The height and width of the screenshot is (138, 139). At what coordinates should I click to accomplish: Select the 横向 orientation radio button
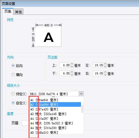point(13,74)
